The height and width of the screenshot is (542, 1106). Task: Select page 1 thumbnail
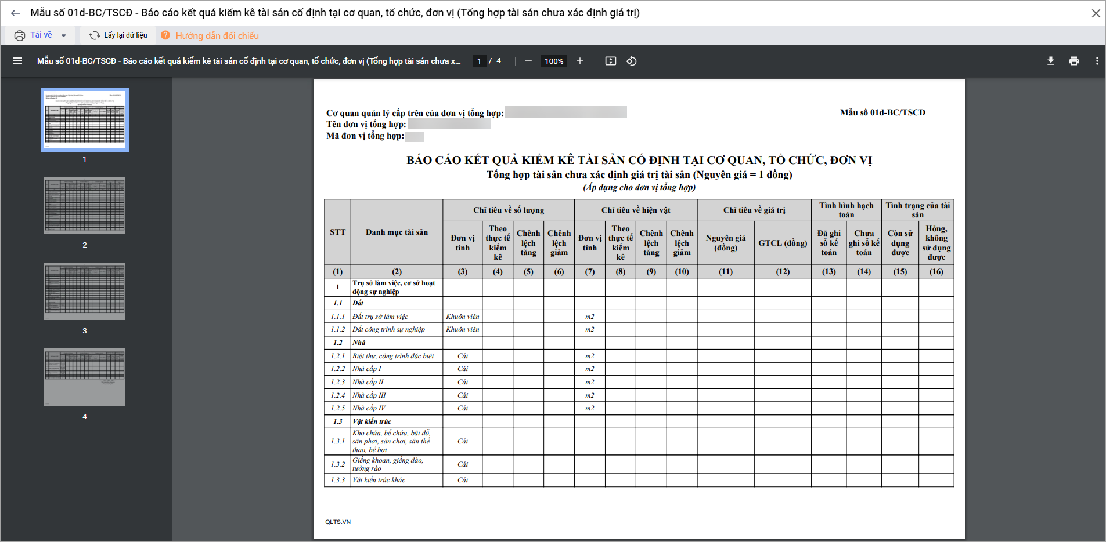[x=85, y=119]
